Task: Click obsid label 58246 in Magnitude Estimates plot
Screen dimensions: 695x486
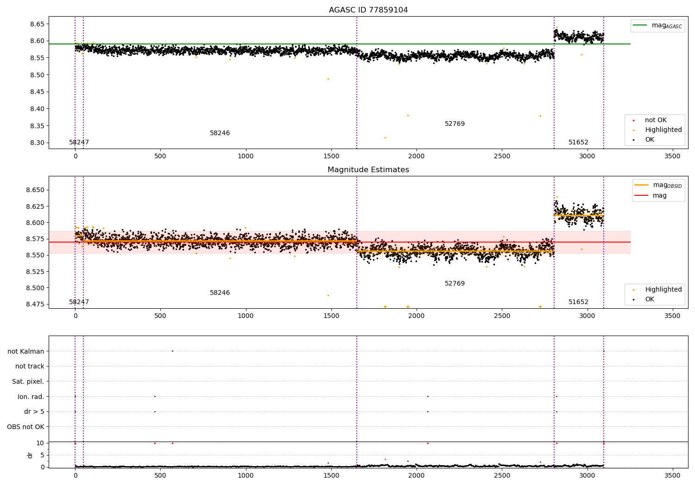Action: click(x=220, y=293)
